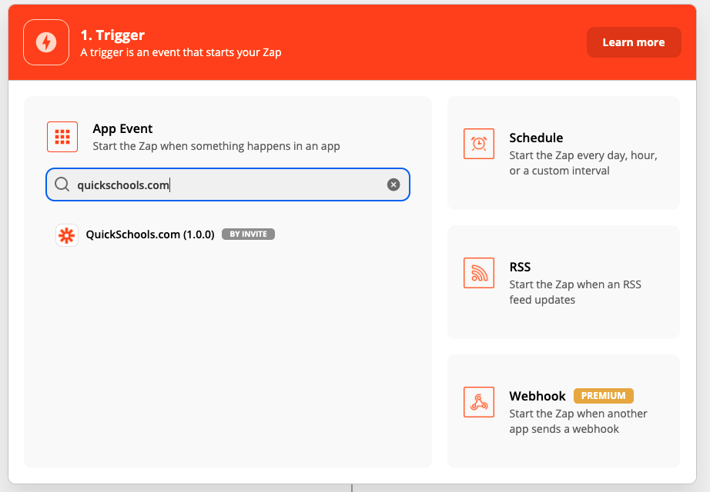The height and width of the screenshot is (492, 710).
Task: Click the PREMIUM badge next to Webhook
Action: [603, 396]
